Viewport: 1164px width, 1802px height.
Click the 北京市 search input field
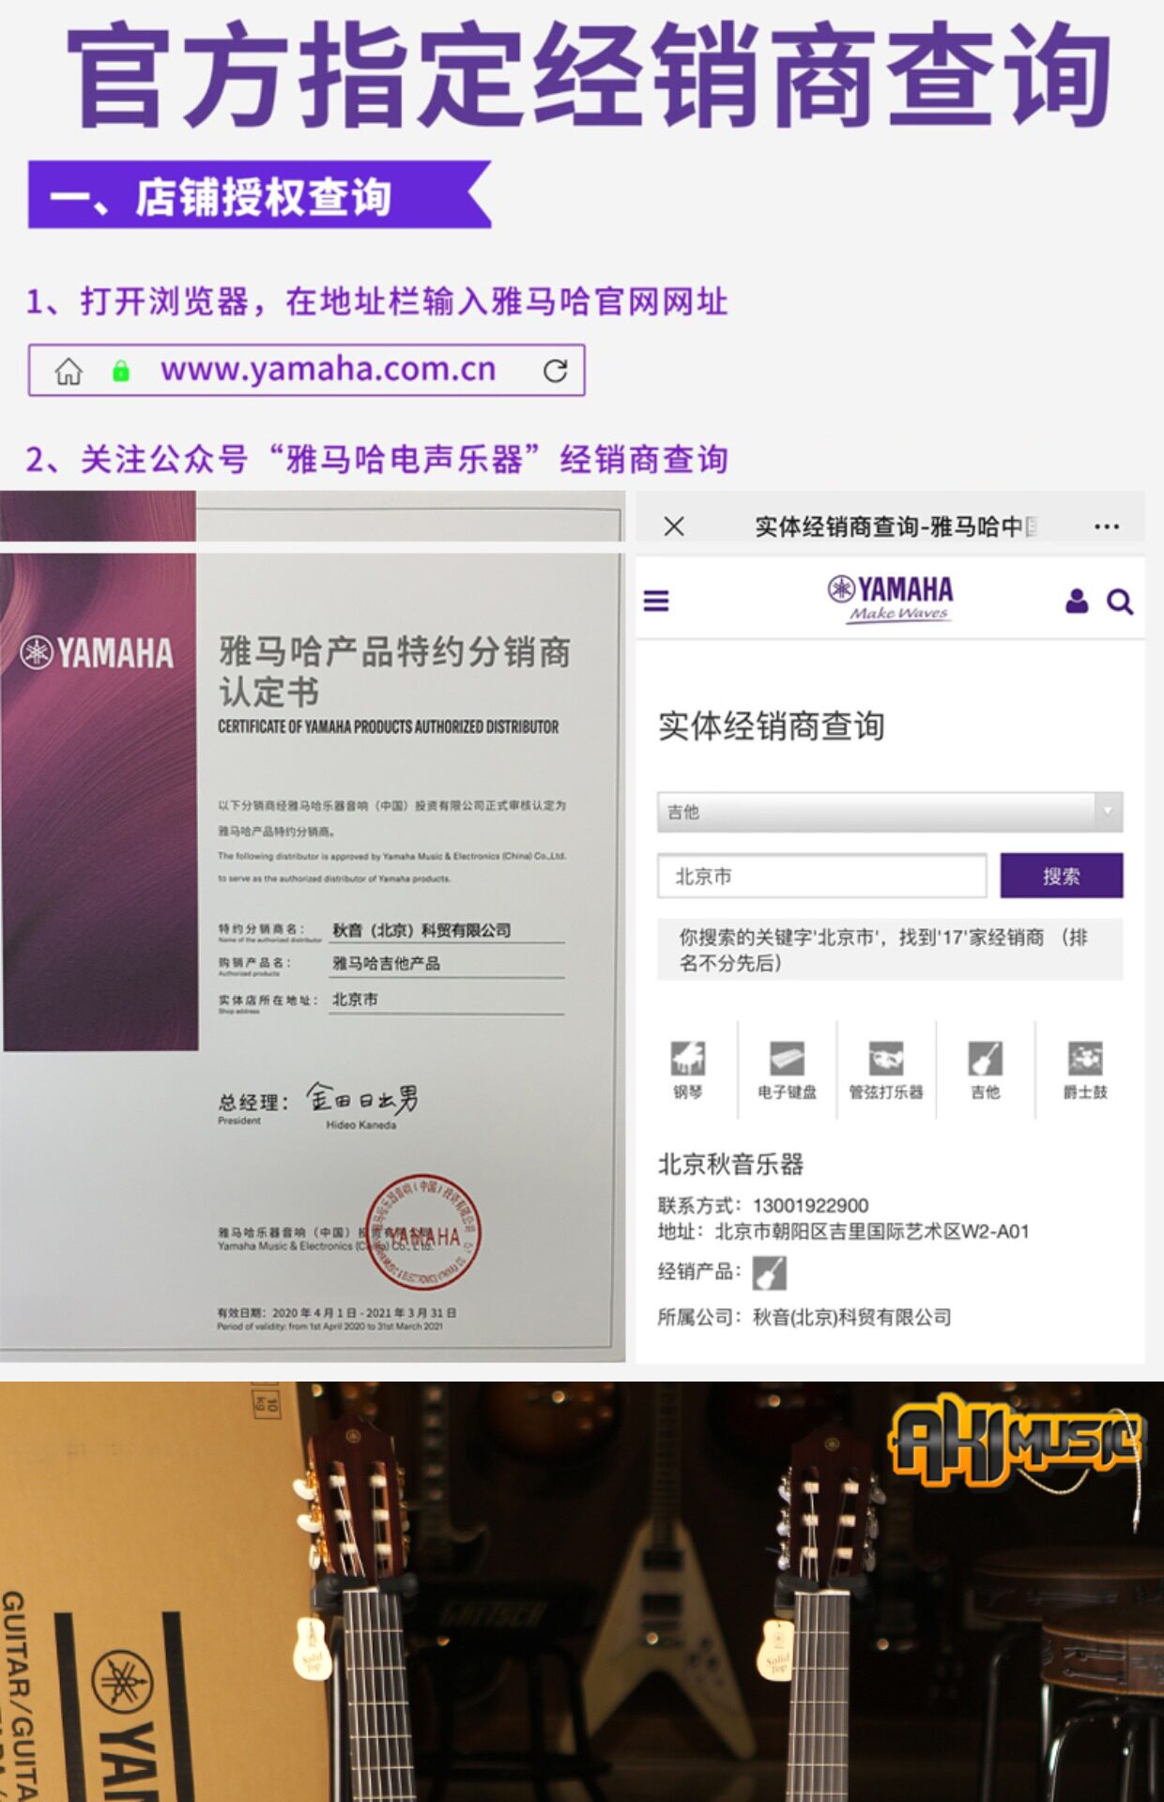point(822,877)
